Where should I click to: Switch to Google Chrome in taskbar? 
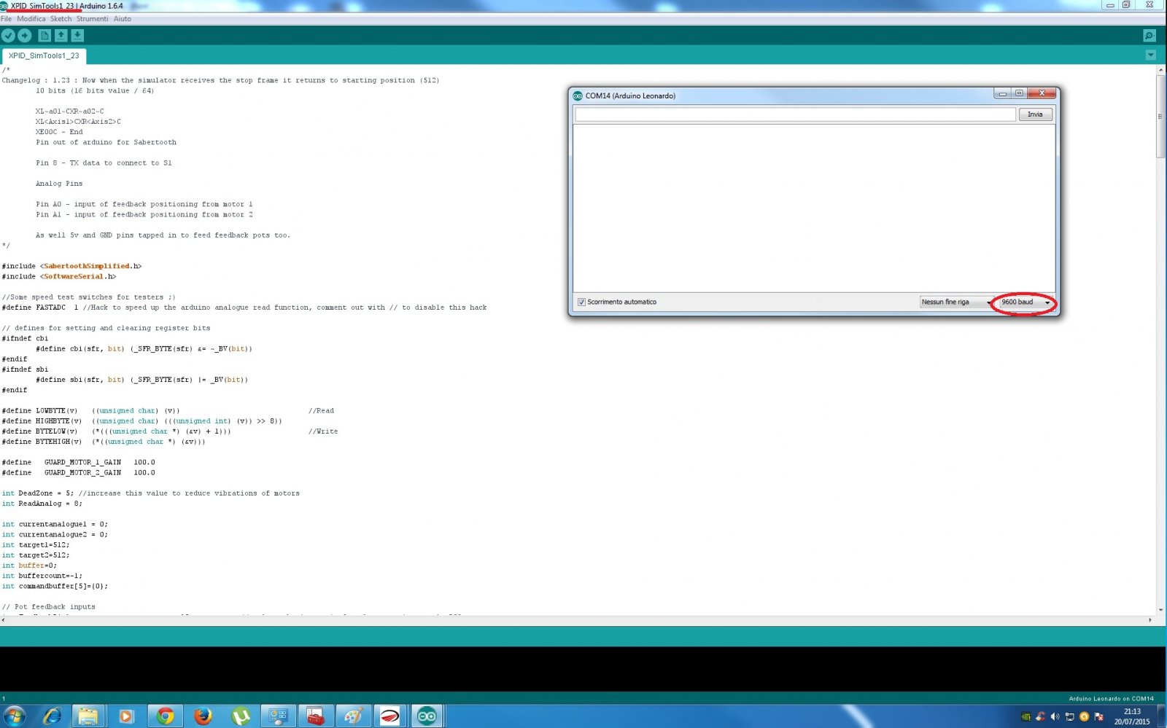point(166,716)
